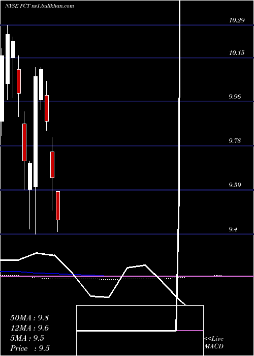Click the <<Live MACD label
Viewport: 254px width, 356px height.
coord(214,343)
